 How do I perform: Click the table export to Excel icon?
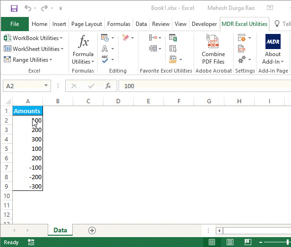tap(173, 38)
